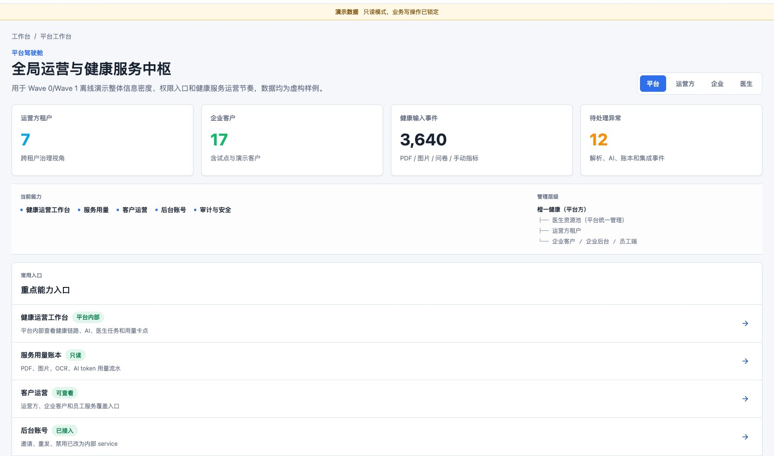The height and width of the screenshot is (456, 774).
Task: Switch to the 平台 role tab
Action: (653, 84)
